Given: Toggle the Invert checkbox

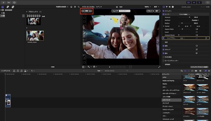Looking at the screenshot, I should [197, 32].
